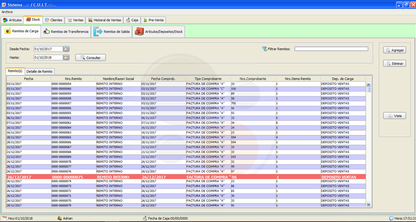Screen dimensions: 416x222
Task: Select the Stock tab
Action: pyautogui.click(x=33, y=19)
